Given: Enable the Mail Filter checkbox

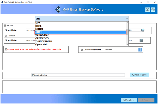Looking at the screenshot, I should click(x=5, y=25).
